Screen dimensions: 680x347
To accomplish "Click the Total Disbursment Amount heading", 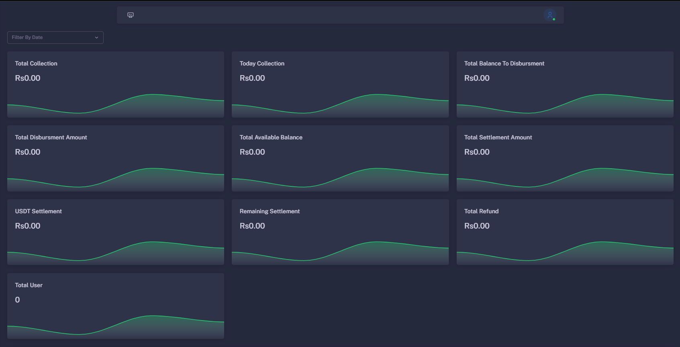I will (51, 137).
